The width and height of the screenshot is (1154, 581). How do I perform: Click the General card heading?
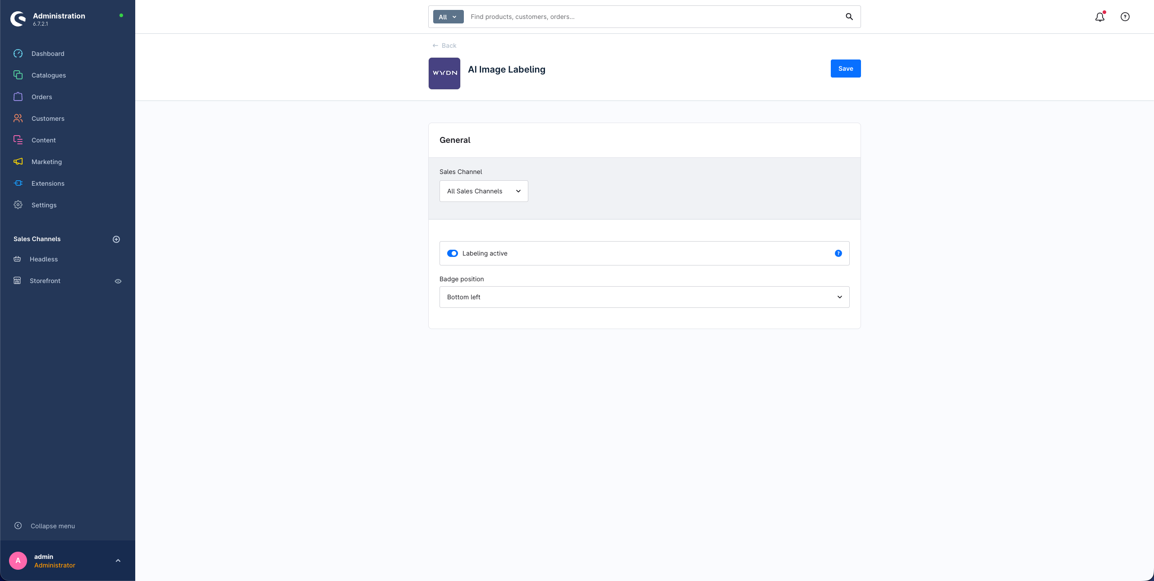pyautogui.click(x=455, y=140)
